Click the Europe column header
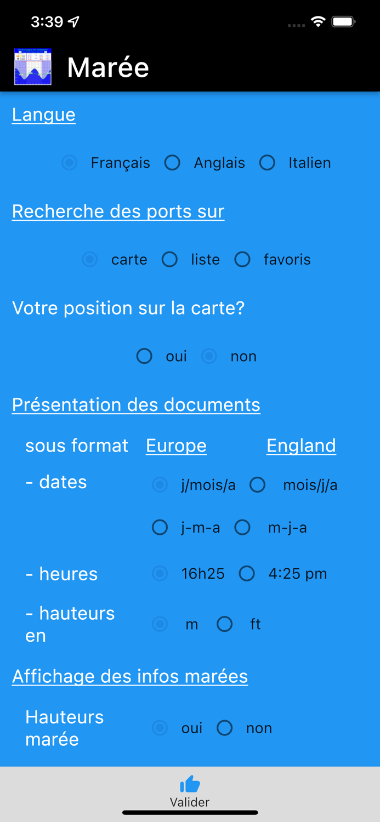Viewport: 380px width, 822px height. pyautogui.click(x=175, y=445)
